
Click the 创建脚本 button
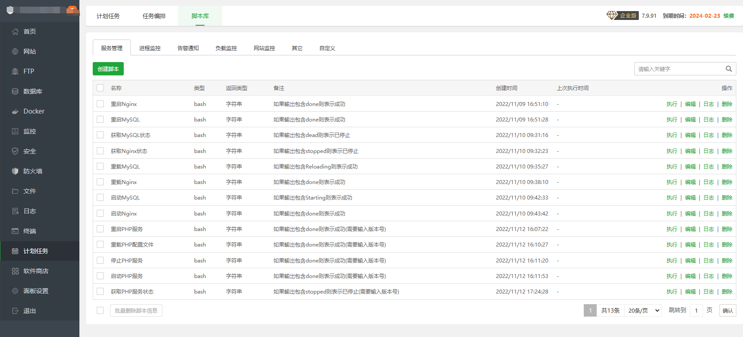pyautogui.click(x=108, y=69)
